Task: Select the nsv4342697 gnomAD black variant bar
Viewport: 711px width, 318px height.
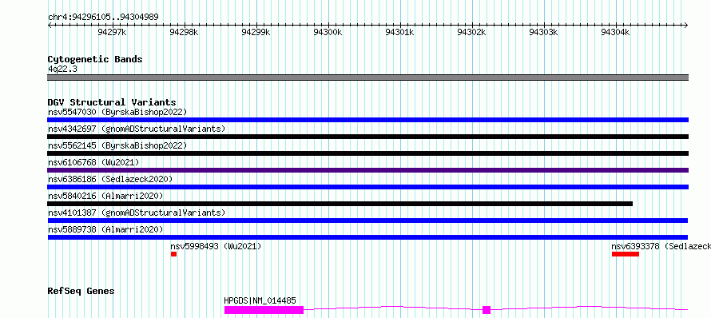Action: pyautogui.click(x=367, y=137)
